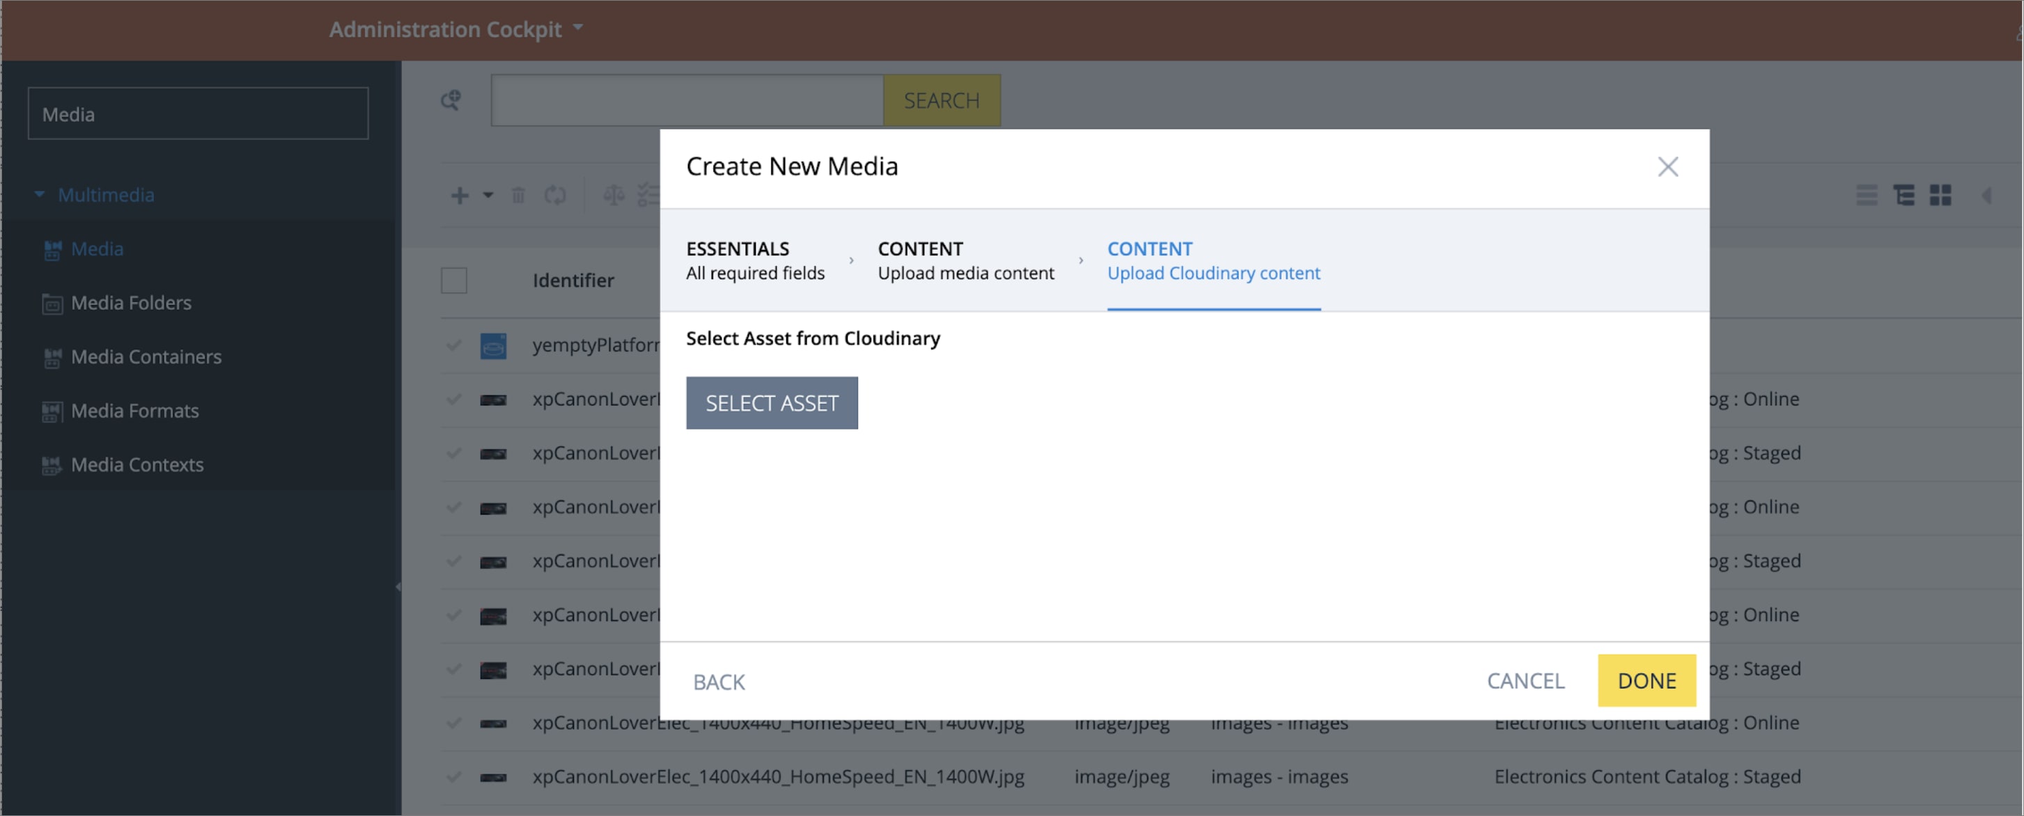2024x816 pixels.
Task: Click the SELECT ASSET button
Action: [772, 403]
